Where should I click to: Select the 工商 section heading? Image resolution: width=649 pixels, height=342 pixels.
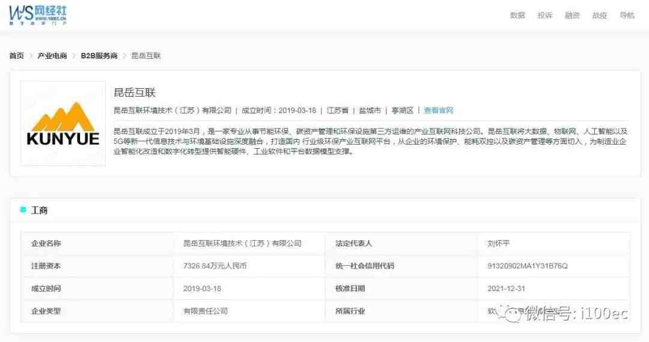(x=39, y=210)
